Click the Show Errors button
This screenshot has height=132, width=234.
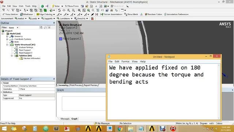(x=72, y=6)
